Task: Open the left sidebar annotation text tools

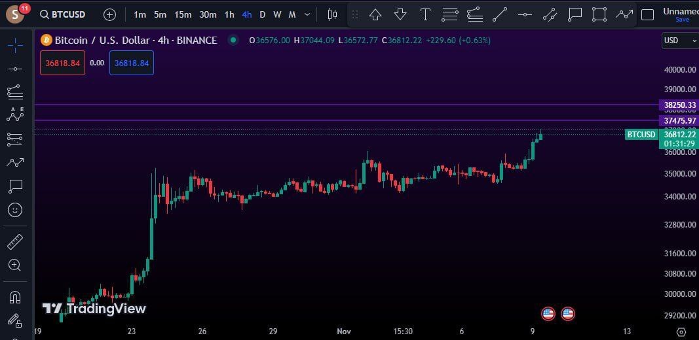Action: pyautogui.click(x=15, y=186)
